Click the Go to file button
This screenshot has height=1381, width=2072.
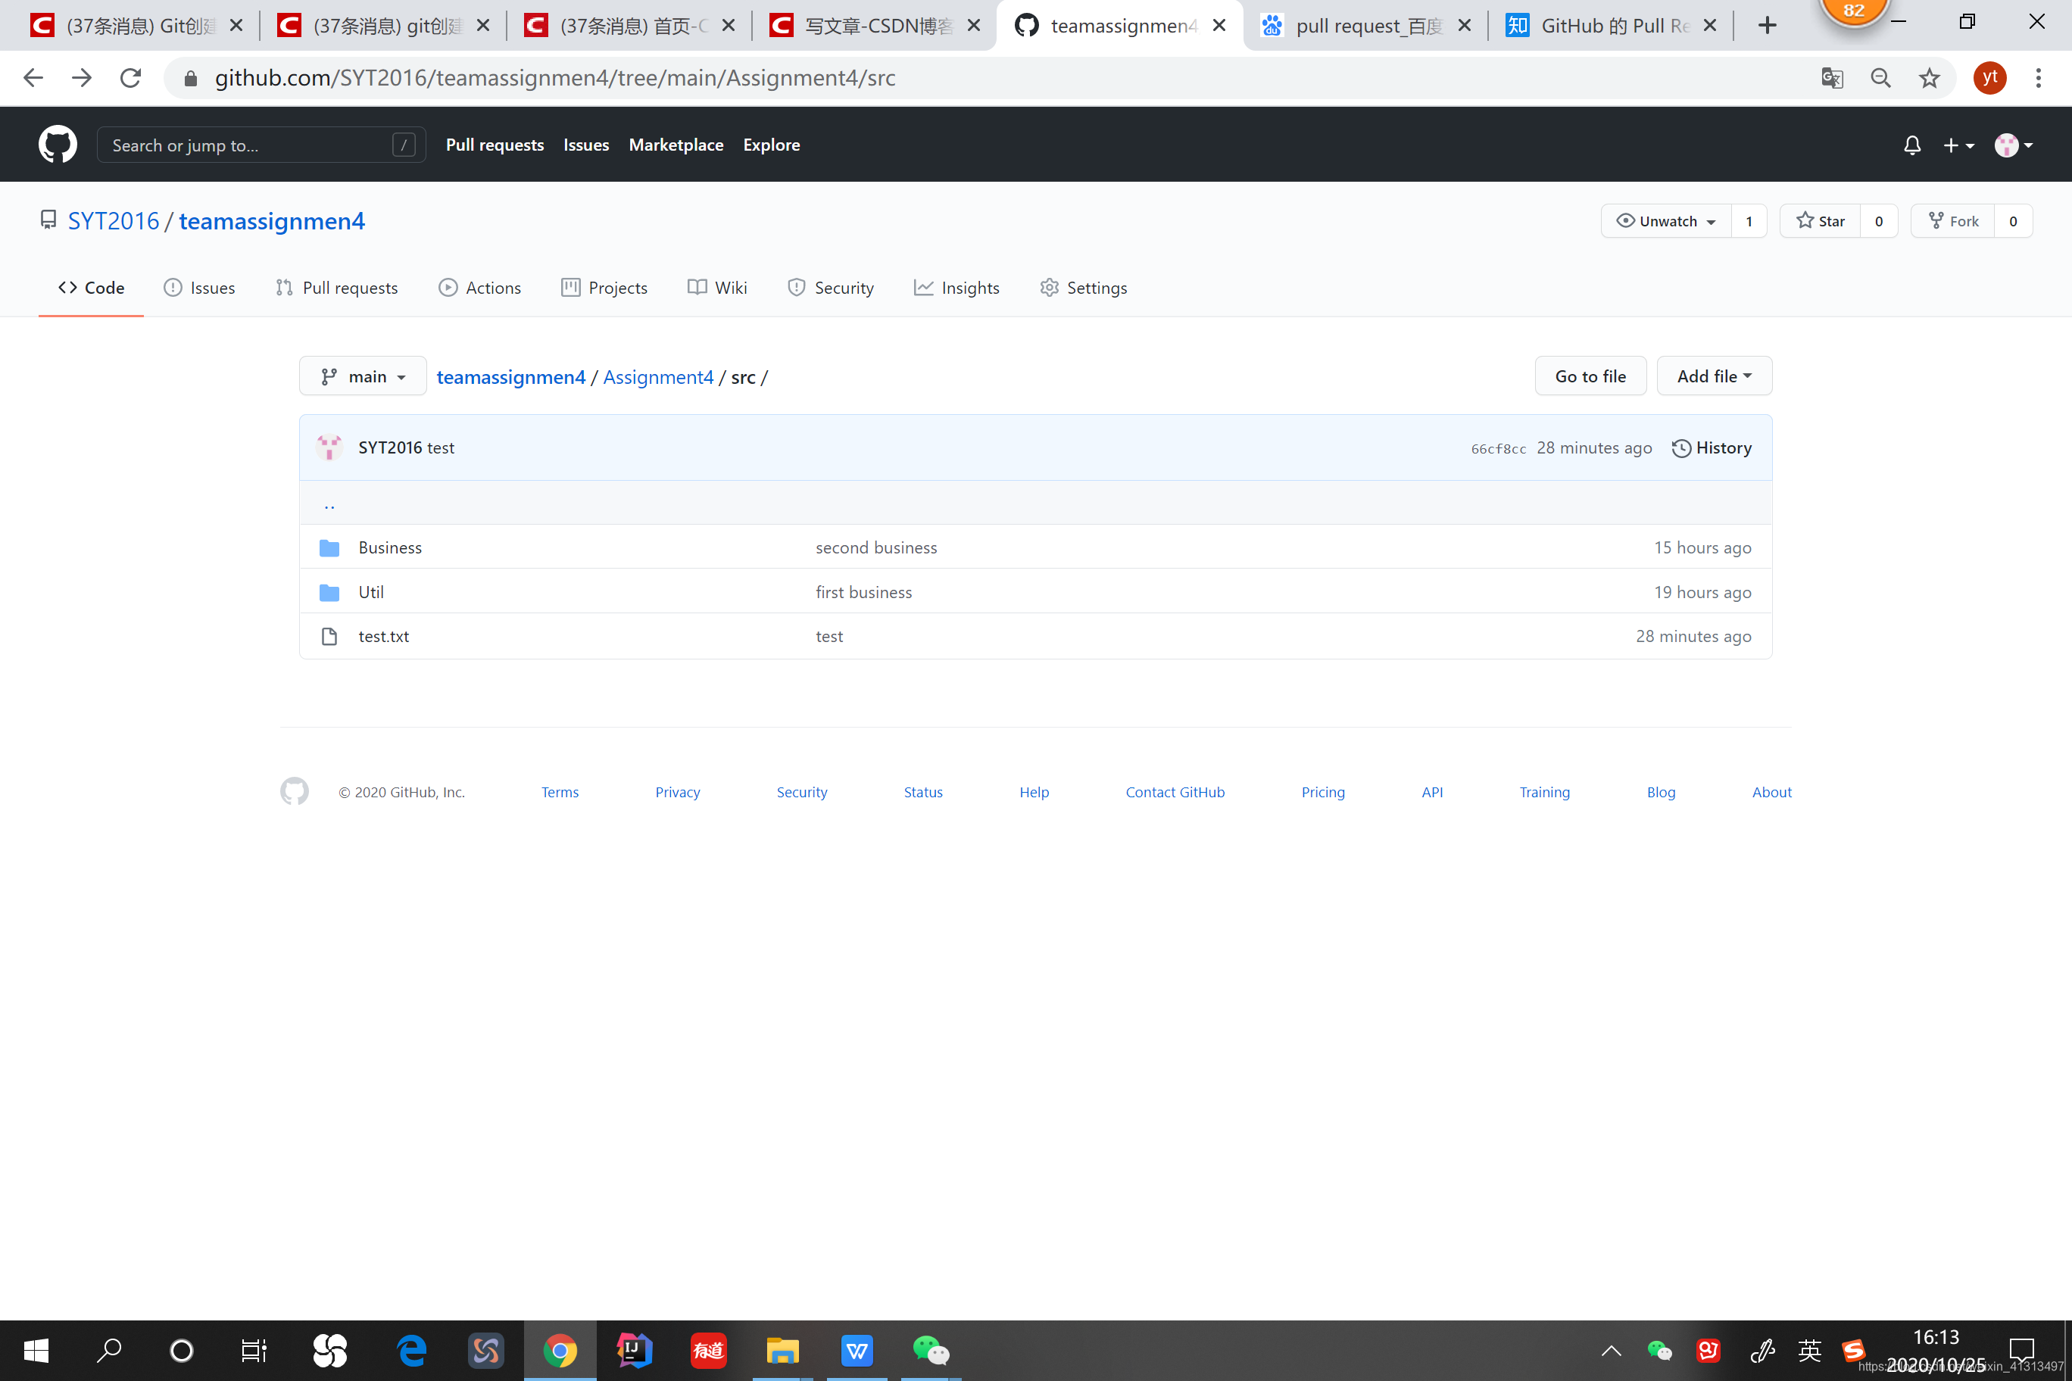(x=1590, y=376)
